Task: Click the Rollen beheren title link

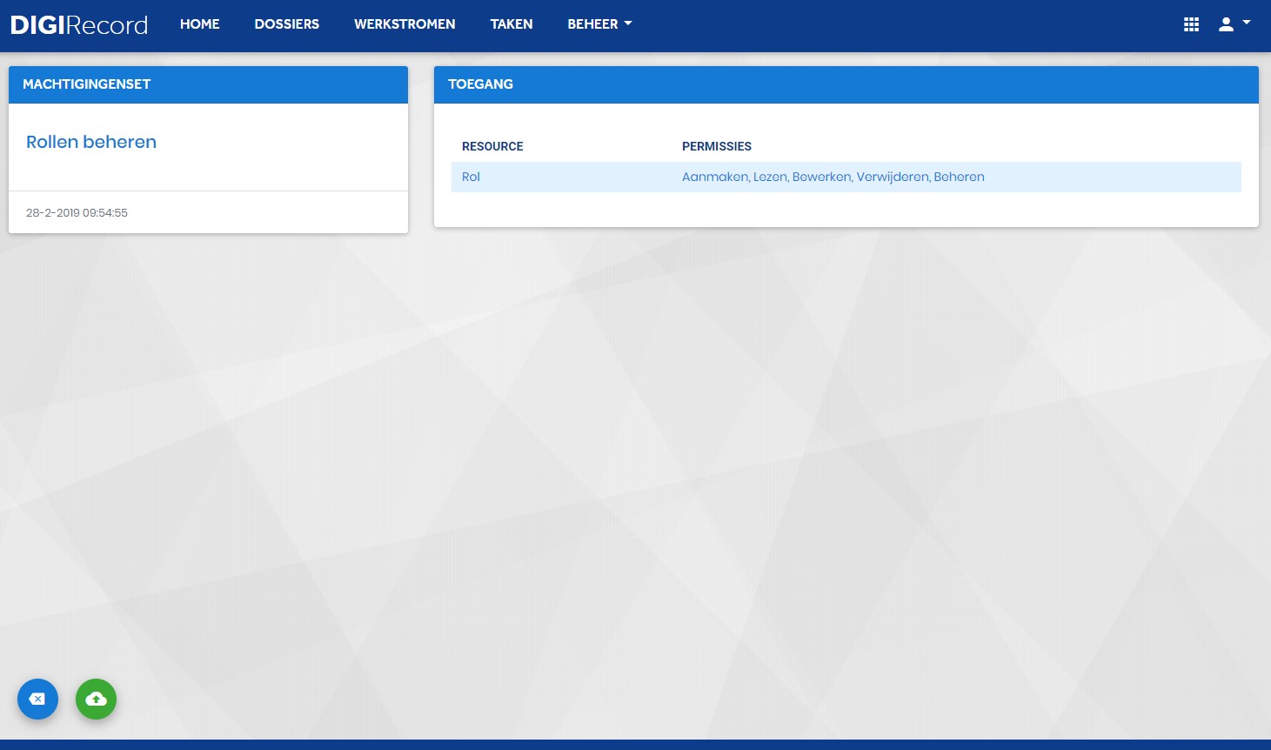Action: click(91, 142)
